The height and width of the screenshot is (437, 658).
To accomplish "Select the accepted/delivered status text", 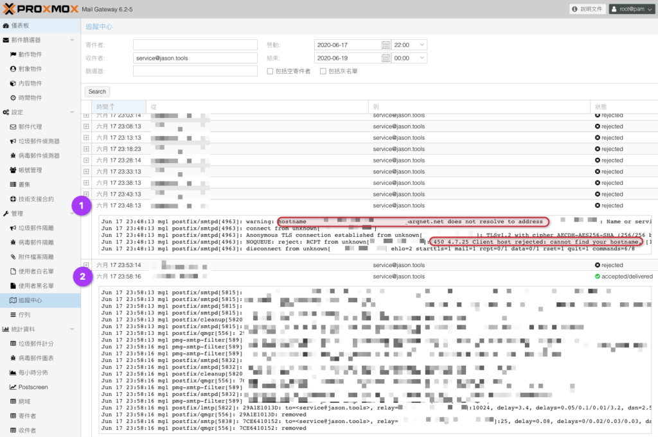I will pos(627,277).
